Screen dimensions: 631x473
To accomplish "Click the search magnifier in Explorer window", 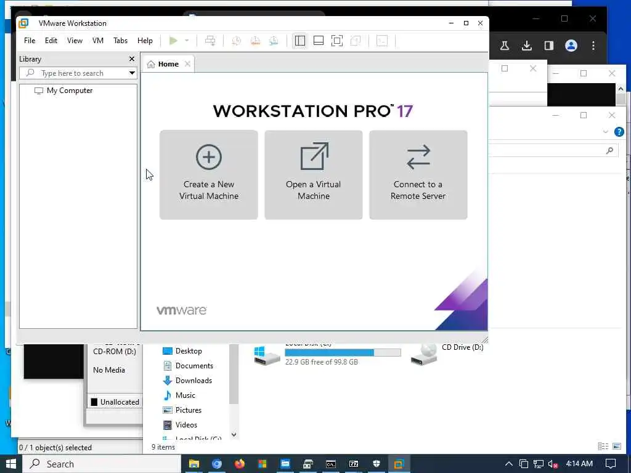I will [x=609, y=150].
